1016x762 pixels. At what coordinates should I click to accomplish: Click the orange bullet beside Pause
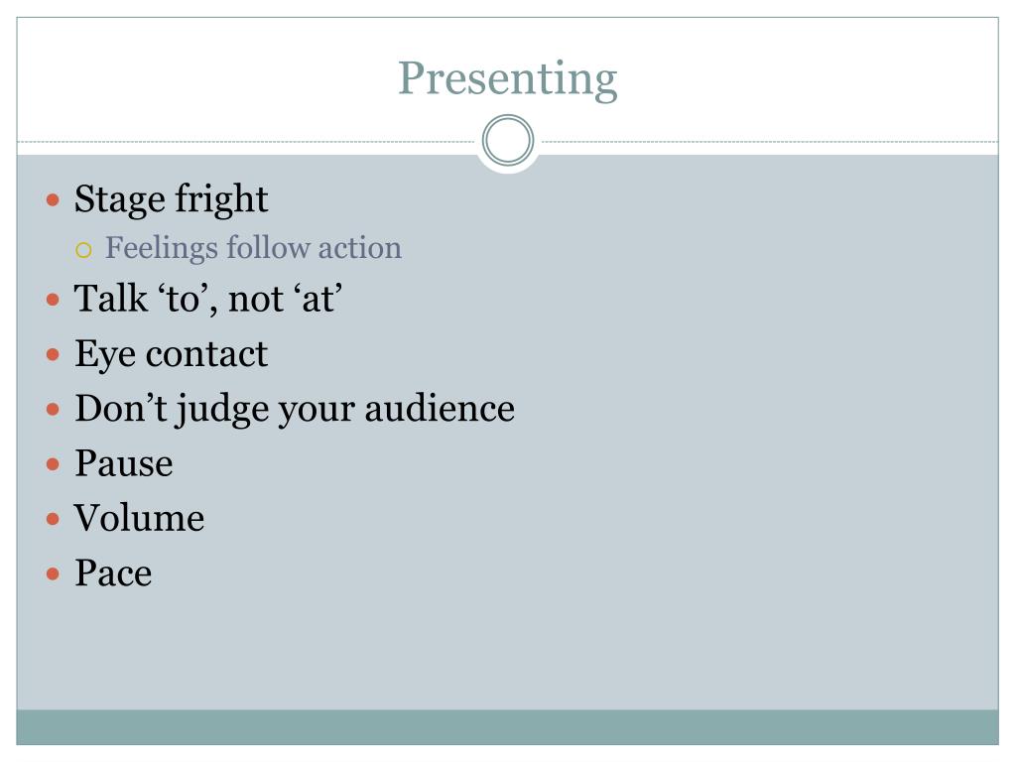coord(54,464)
